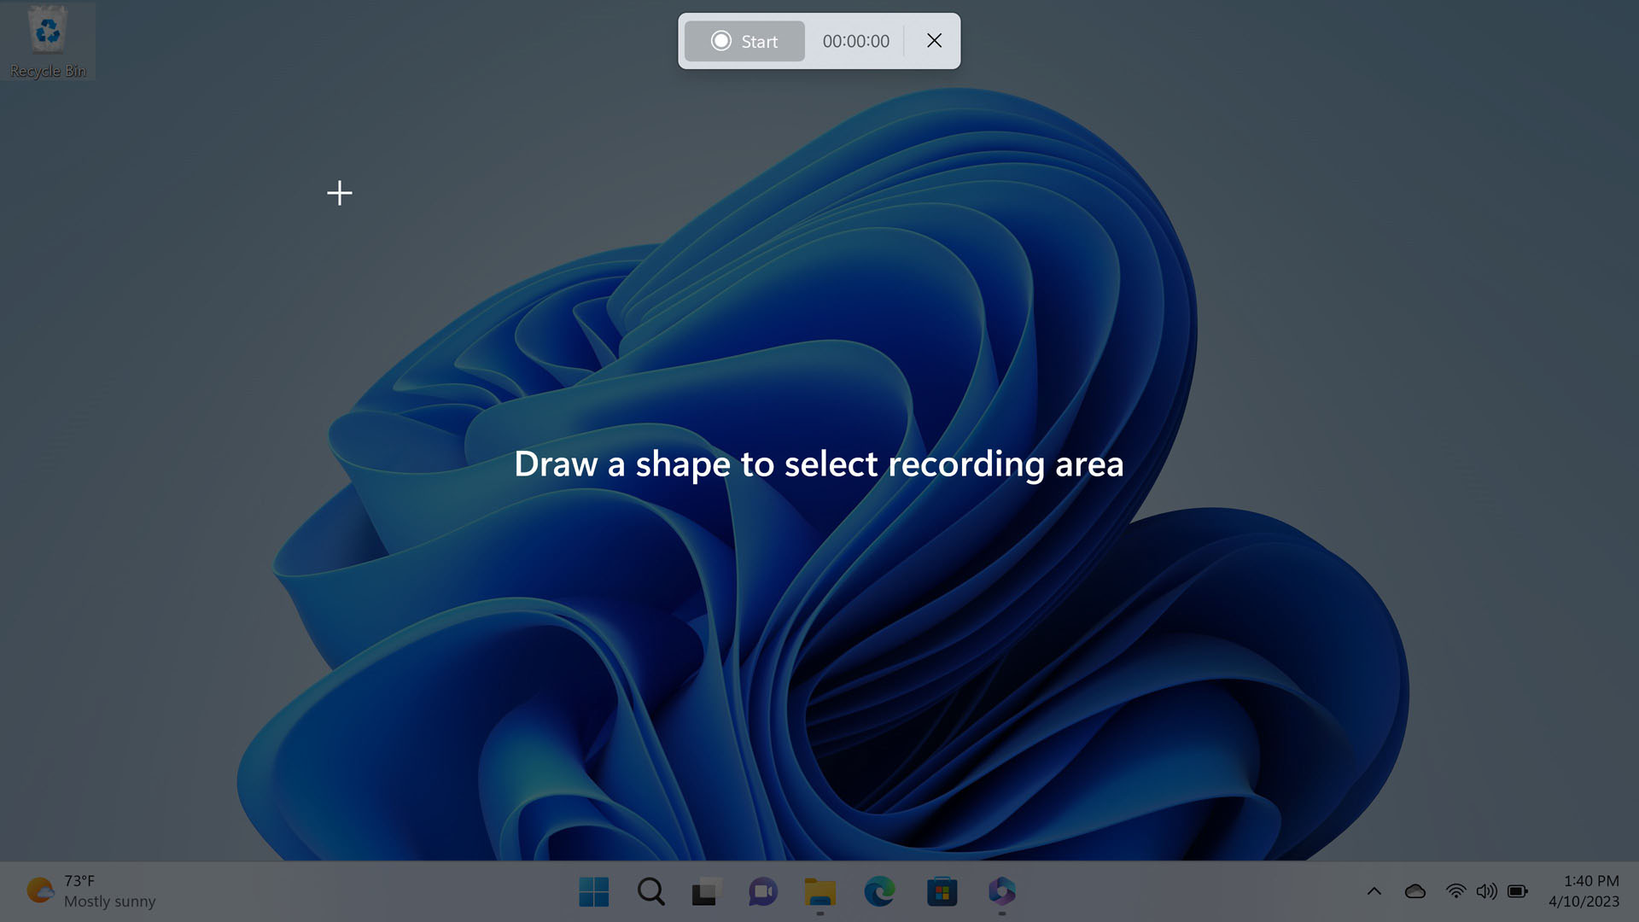The height and width of the screenshot is (922, 1639).
Task: Launch Teams Chat from the taskbar
Action: 763,891
